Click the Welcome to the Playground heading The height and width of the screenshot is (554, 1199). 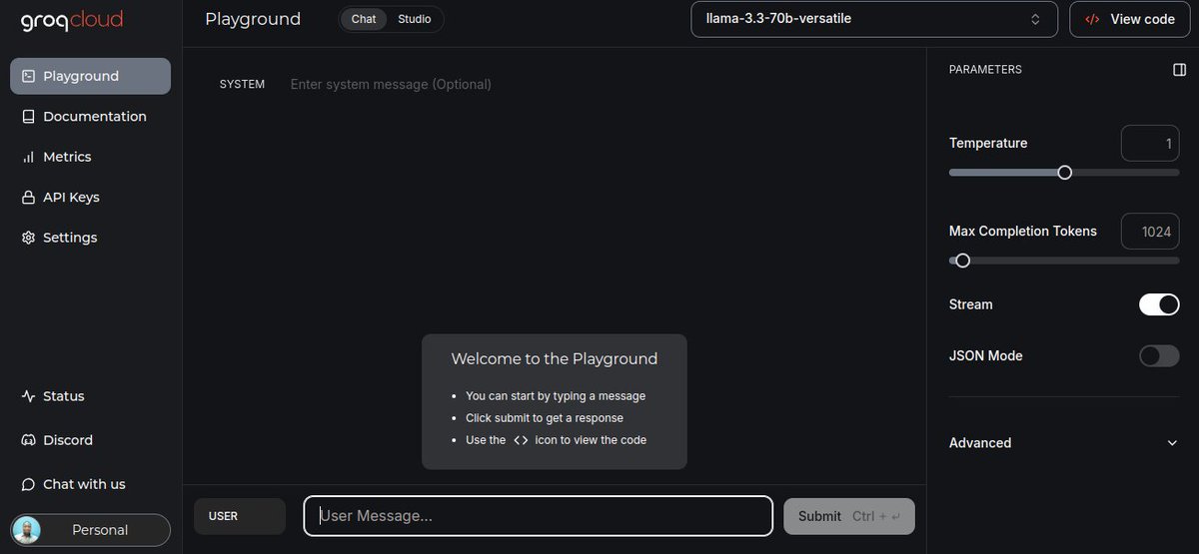555,359
